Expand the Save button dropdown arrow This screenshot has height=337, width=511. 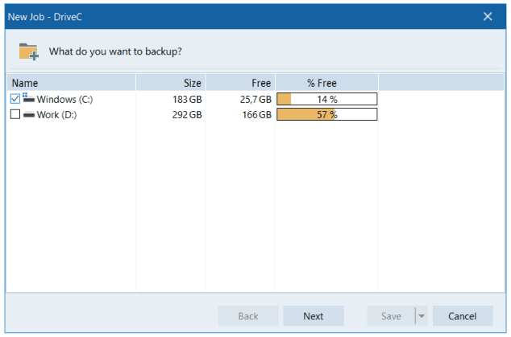click(421, 316)
